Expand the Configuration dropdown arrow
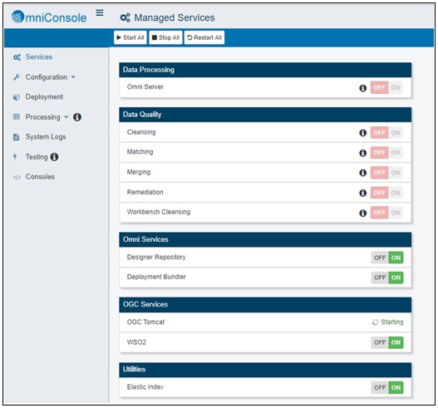The width and height of the screenshot is (438, 408). click(73, 77)
